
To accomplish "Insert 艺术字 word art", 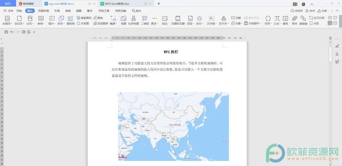I will 223,20.
